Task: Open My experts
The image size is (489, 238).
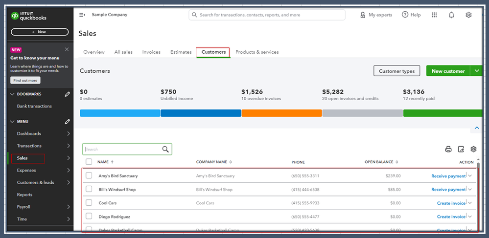Action: (376, 15)
